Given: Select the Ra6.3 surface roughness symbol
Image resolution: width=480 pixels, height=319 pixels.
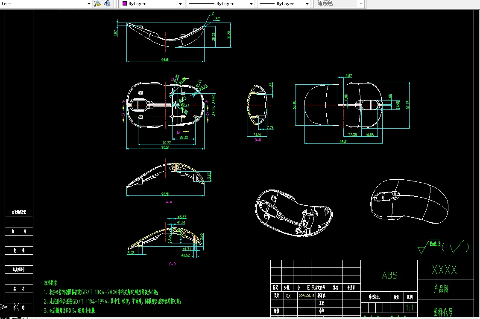Looking at the screenshot, I should click(x=430, y=246).
